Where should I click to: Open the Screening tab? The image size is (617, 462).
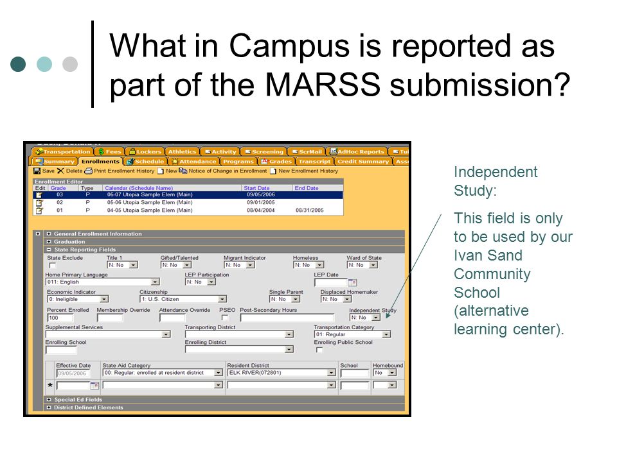264,151
